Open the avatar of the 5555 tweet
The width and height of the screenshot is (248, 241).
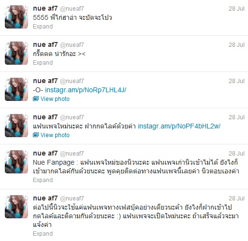click(16, 17)
